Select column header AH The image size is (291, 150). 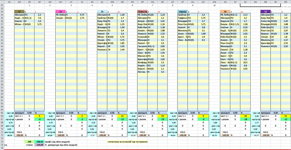click(61, 2)
